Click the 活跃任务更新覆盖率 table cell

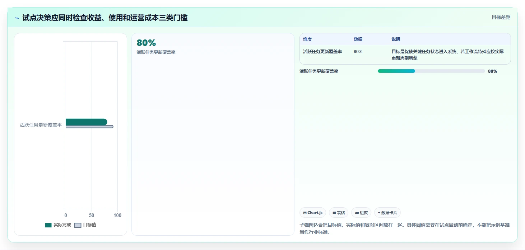tap(322, 52)
